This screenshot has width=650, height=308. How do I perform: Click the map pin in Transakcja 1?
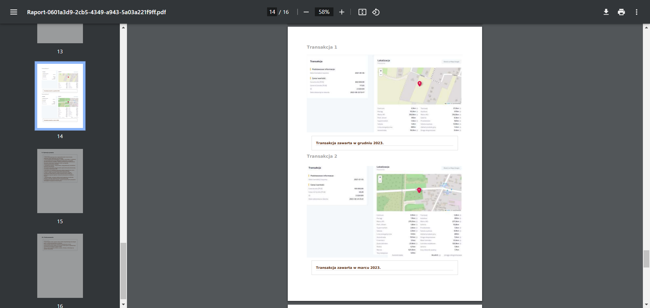click(x=419, y=84)
